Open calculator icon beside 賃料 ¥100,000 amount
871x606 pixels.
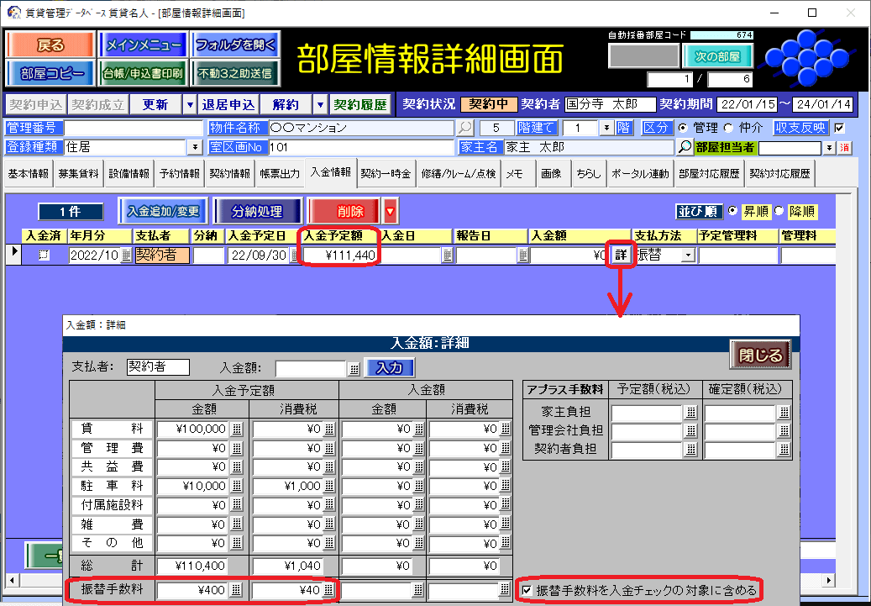coord(237,429)
